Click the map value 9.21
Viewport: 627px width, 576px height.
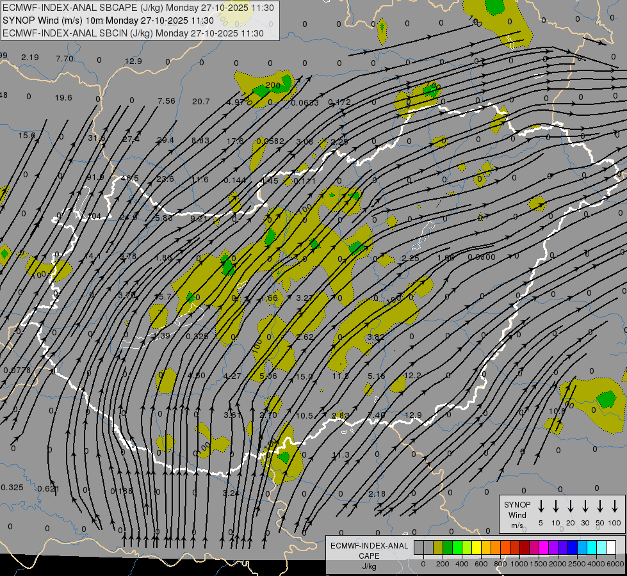(199, 219)
